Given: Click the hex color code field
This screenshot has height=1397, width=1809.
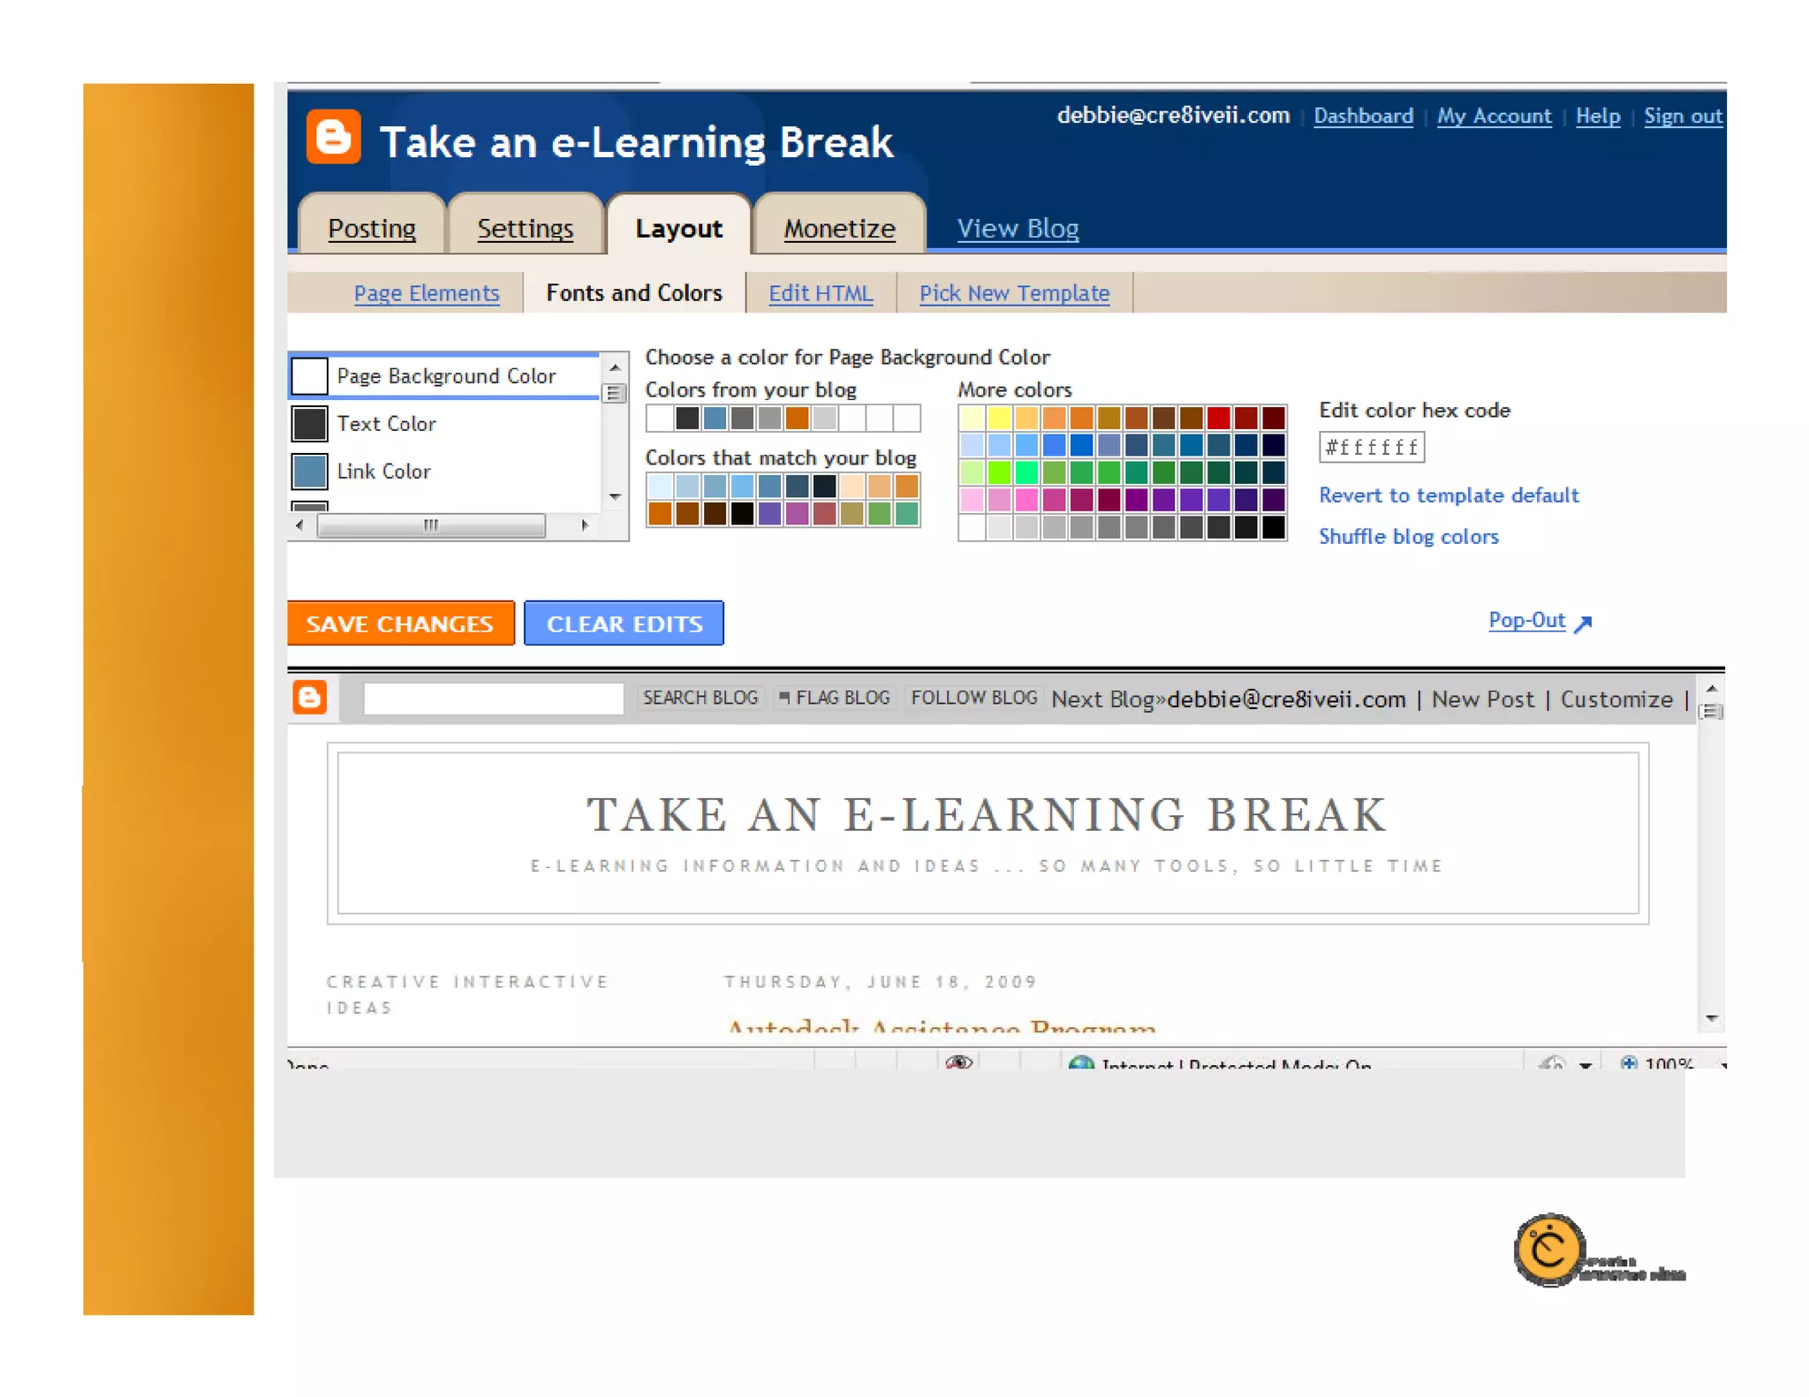Looking at the screenshot, I should pyautogui.click(x=1371, y=448).
